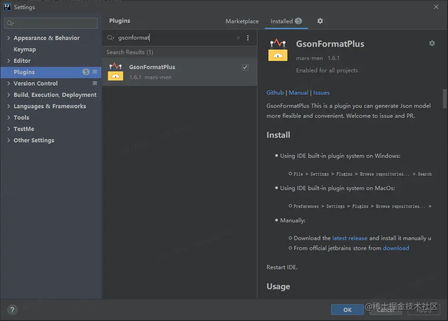Click the OK button
Screen dimensions: 448x321
(347, 310)
